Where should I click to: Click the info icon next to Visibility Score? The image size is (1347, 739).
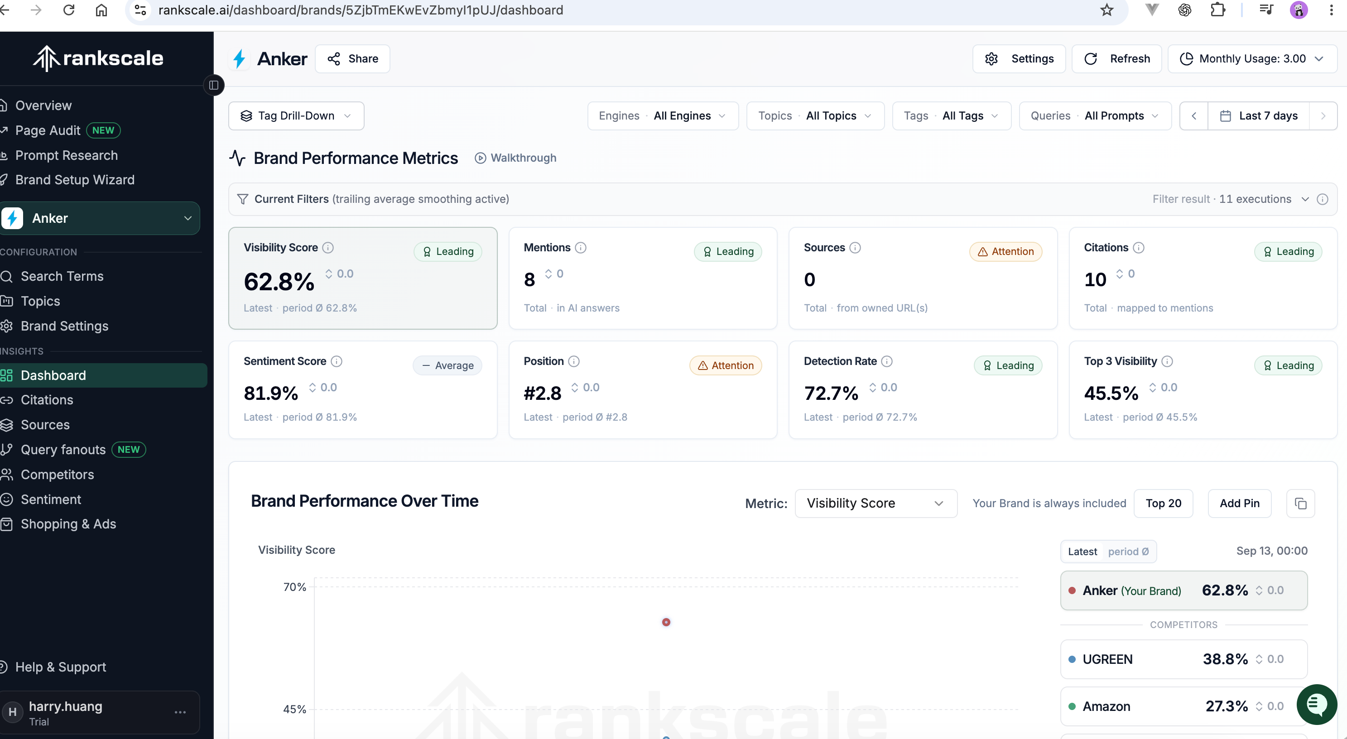click(x=328, y=248)
